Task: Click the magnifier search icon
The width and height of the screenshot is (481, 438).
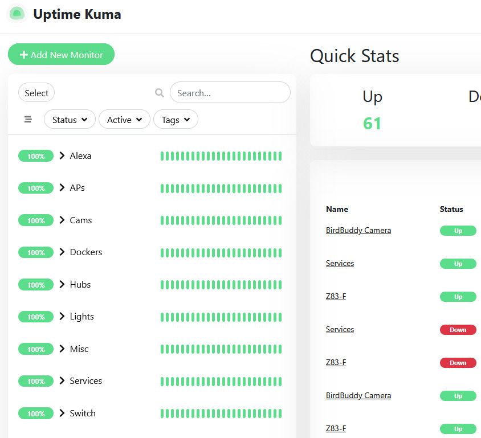Action: 160,93
